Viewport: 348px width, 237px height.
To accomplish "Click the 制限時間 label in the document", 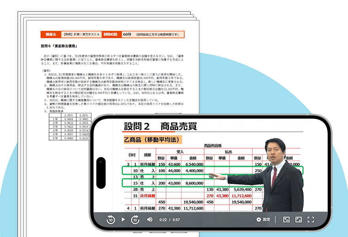I will (111, 34).
